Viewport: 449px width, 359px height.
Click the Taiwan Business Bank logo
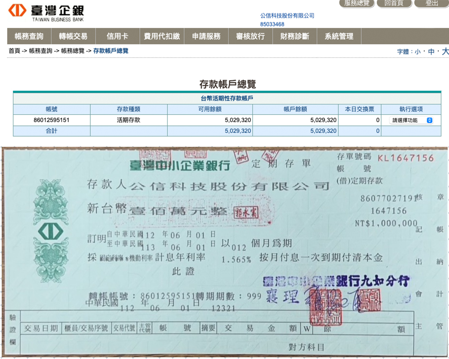(x=46, y=13)
